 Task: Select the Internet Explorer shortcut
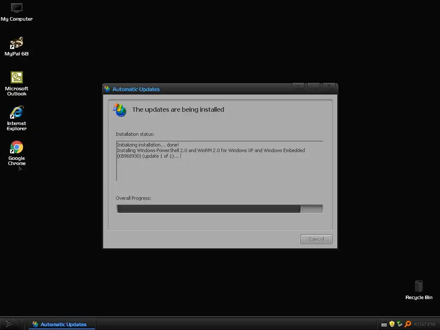pyautogui.click(x=17, y=119)
